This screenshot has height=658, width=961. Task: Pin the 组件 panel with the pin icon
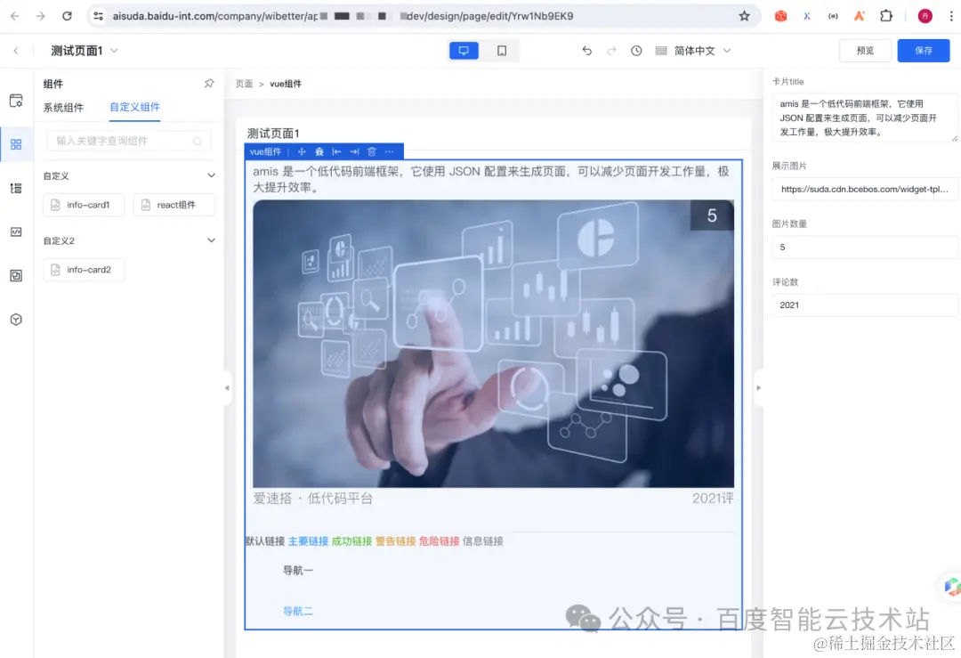(x=208, y=83)
